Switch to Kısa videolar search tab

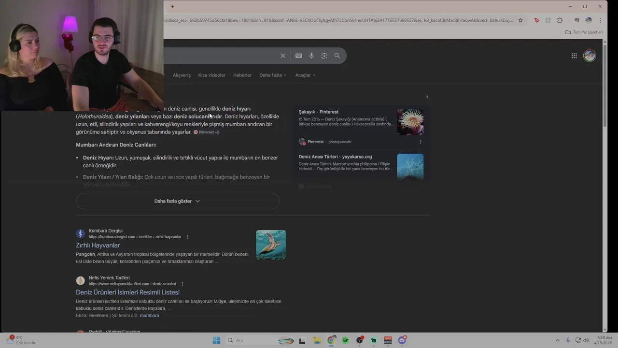pos(211,75)
